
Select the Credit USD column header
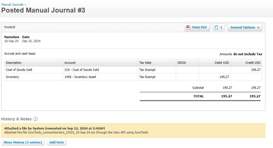[x=246, y=63]
